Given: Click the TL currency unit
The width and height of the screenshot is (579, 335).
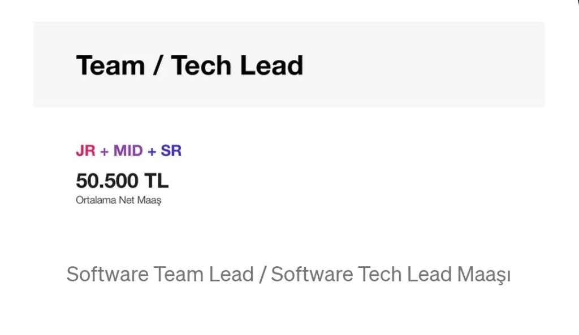Looking at the screenshot, I should click(x=155, y=181).
